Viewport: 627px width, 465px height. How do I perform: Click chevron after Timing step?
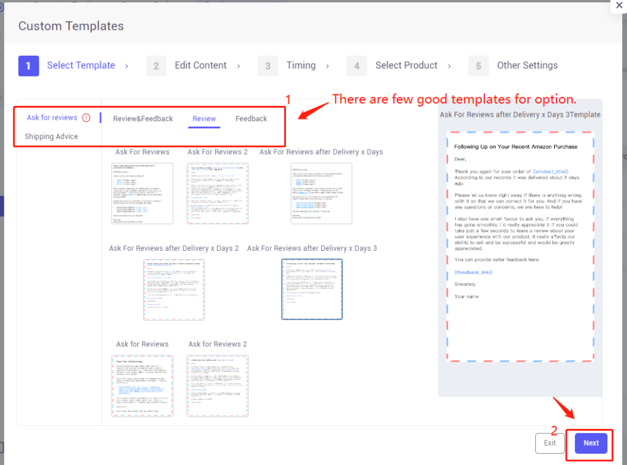328,66
